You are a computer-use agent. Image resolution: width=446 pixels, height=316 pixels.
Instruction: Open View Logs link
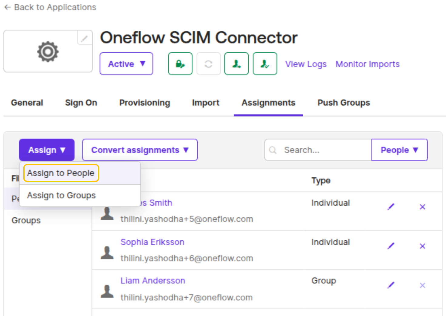306,64
